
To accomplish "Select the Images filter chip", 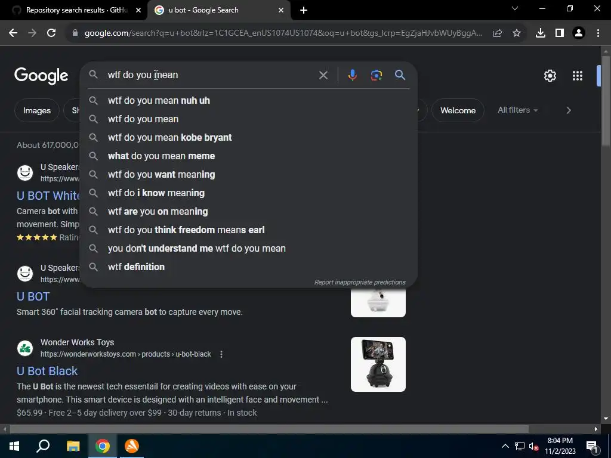I will [x=36, y=110].
